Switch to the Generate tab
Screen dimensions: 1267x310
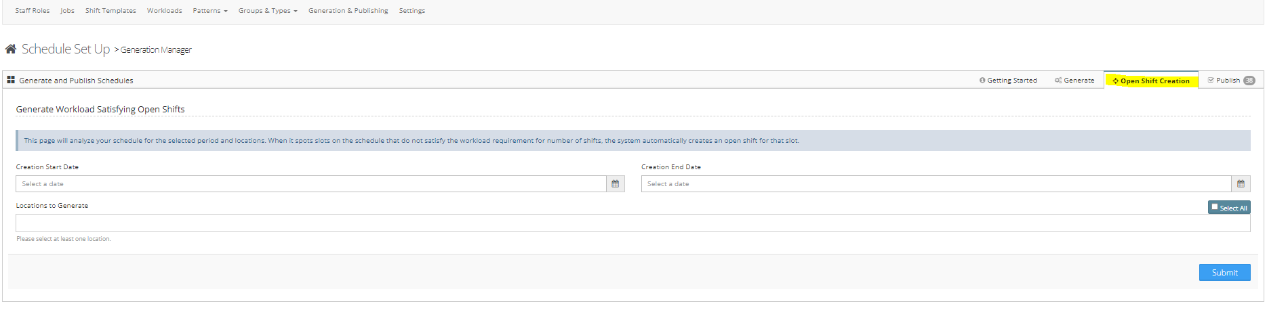[1074, 81]
